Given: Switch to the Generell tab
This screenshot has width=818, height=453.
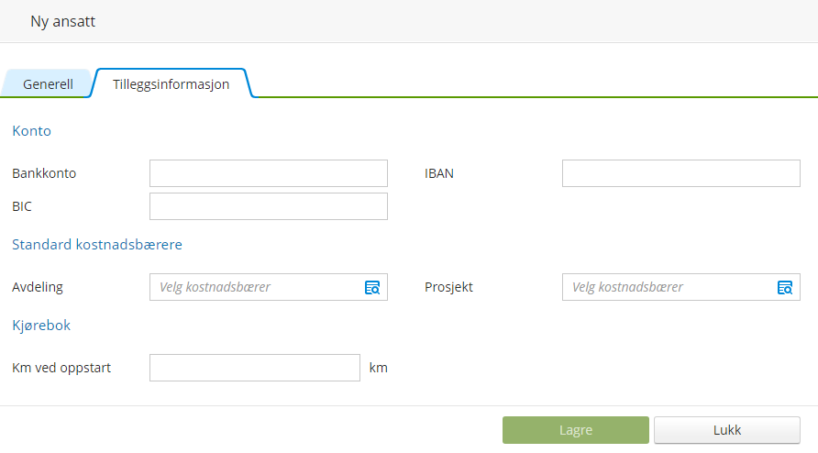Looking at the screenshot, I should [48, 84].
